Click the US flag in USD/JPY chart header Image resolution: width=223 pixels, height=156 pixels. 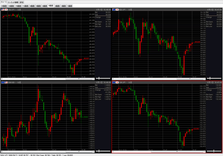3,10
